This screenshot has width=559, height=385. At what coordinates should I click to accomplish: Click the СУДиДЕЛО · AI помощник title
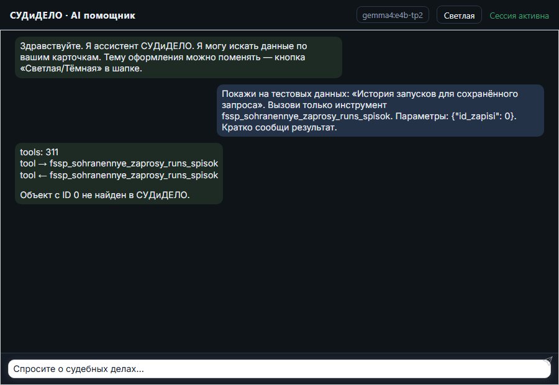[x=73, y=16]
